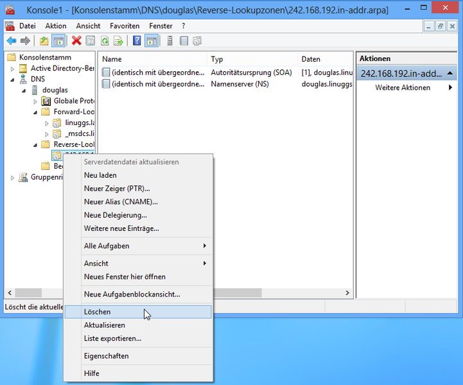Screen dimensions: 463x385
Task: Open help via blue question mark icon
Action: [x=137, y=41]
